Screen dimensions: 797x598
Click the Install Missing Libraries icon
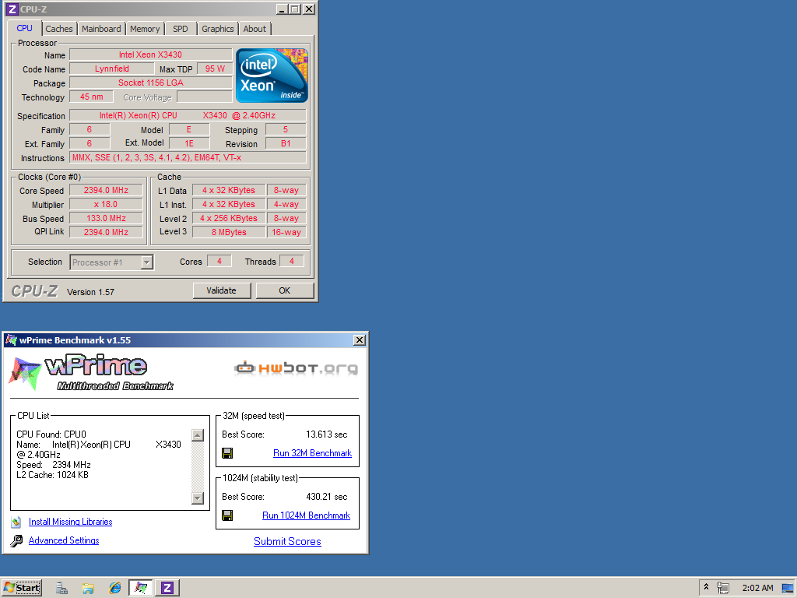tap(16, 522)
